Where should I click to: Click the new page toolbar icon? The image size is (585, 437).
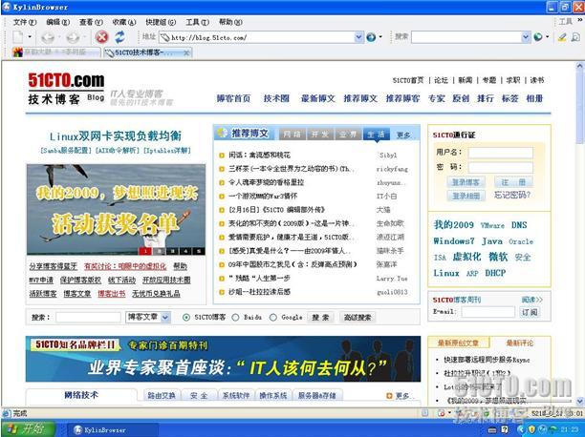coord(18,37)
